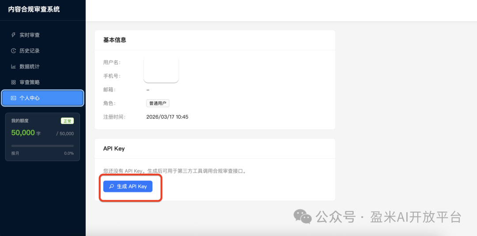Viewport: 477px width, 236px height.
Task: Click the ID card icon beside 个人中心
Action: point(13,98)
